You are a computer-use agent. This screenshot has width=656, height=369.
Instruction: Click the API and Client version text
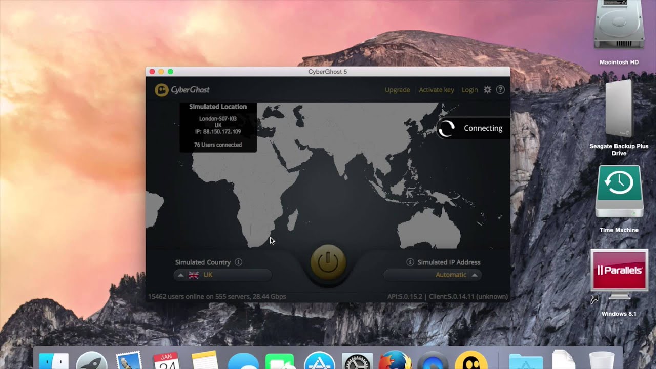pos(447,297)
